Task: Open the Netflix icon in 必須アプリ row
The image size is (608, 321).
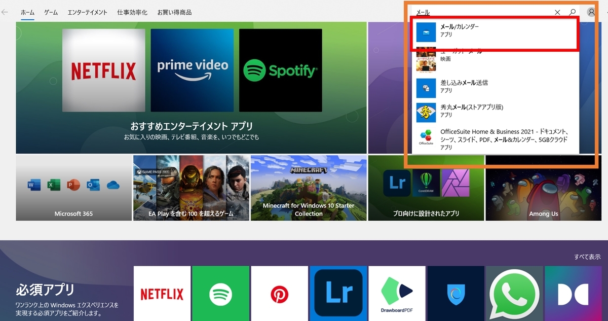Action: point(162,294)
